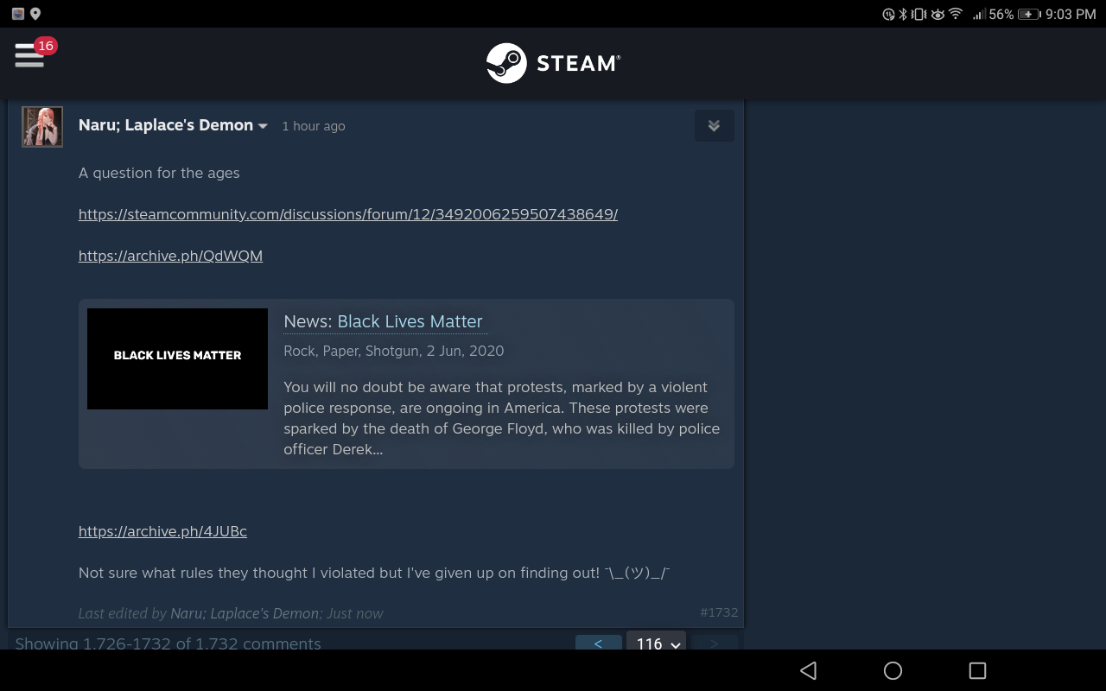The width and height of the screenshot is (1106, 691).
Task: Open the archive.ph/4JUBc link
Action: pyautogui.click(x=162, y=531)
